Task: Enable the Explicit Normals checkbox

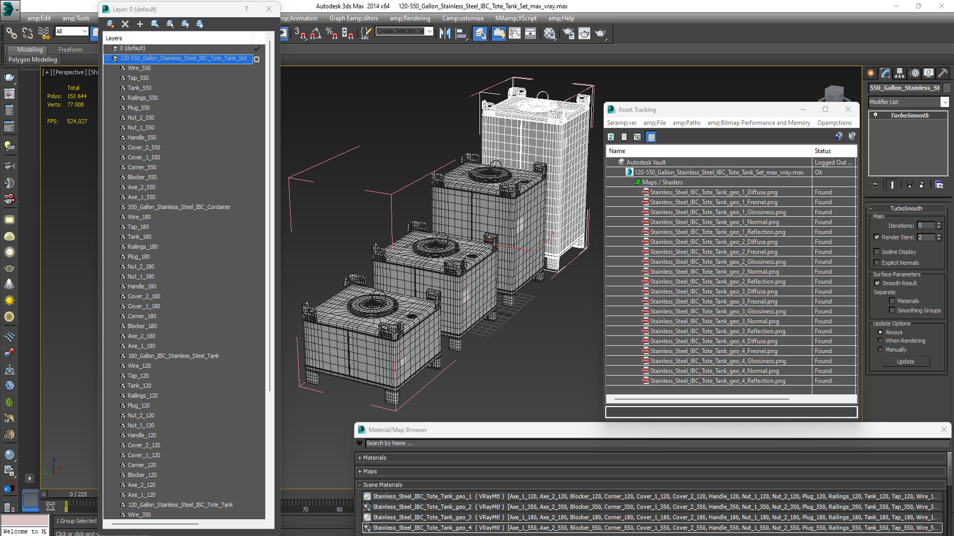Action: (876, 263)
